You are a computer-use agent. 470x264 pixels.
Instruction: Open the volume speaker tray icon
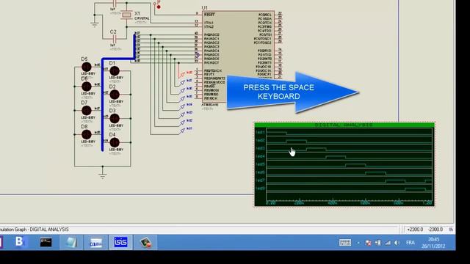pos(397,243)
